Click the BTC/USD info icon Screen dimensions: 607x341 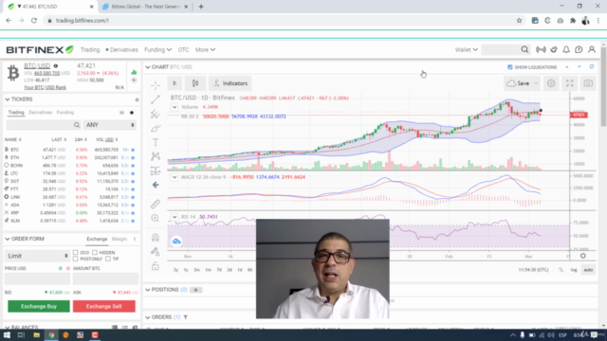pos(56,65)
